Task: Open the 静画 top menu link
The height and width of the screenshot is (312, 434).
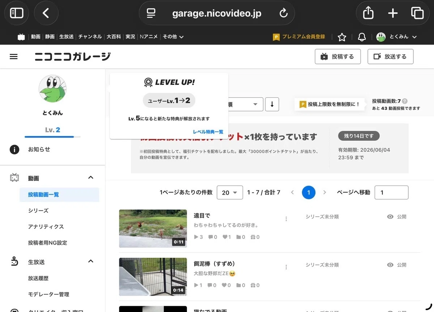Action: tap(50, 37)
